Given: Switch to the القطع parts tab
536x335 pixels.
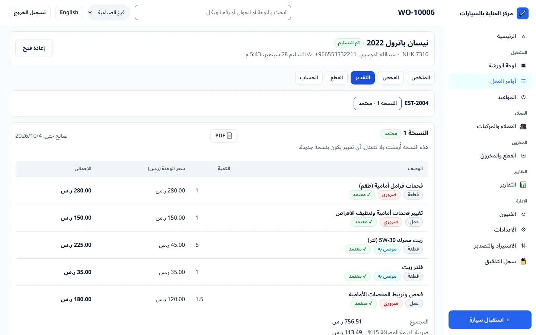Looking at the screenshot, I should 336,78.
